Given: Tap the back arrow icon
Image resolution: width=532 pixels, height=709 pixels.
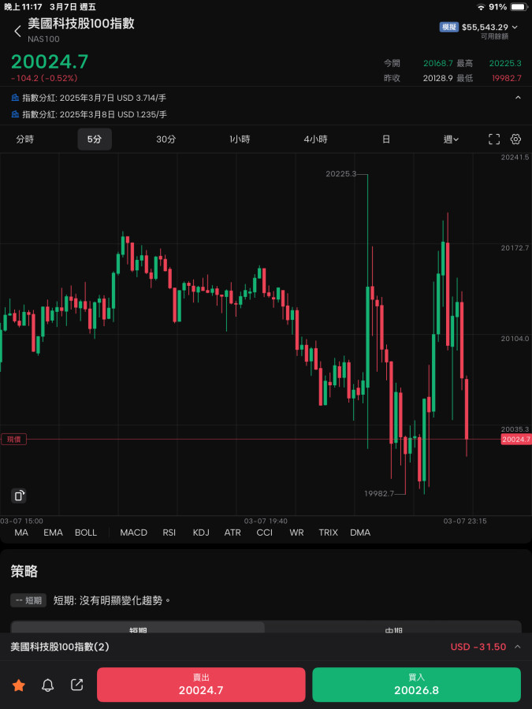Looking at the screenshot, I should coord(17,32).
